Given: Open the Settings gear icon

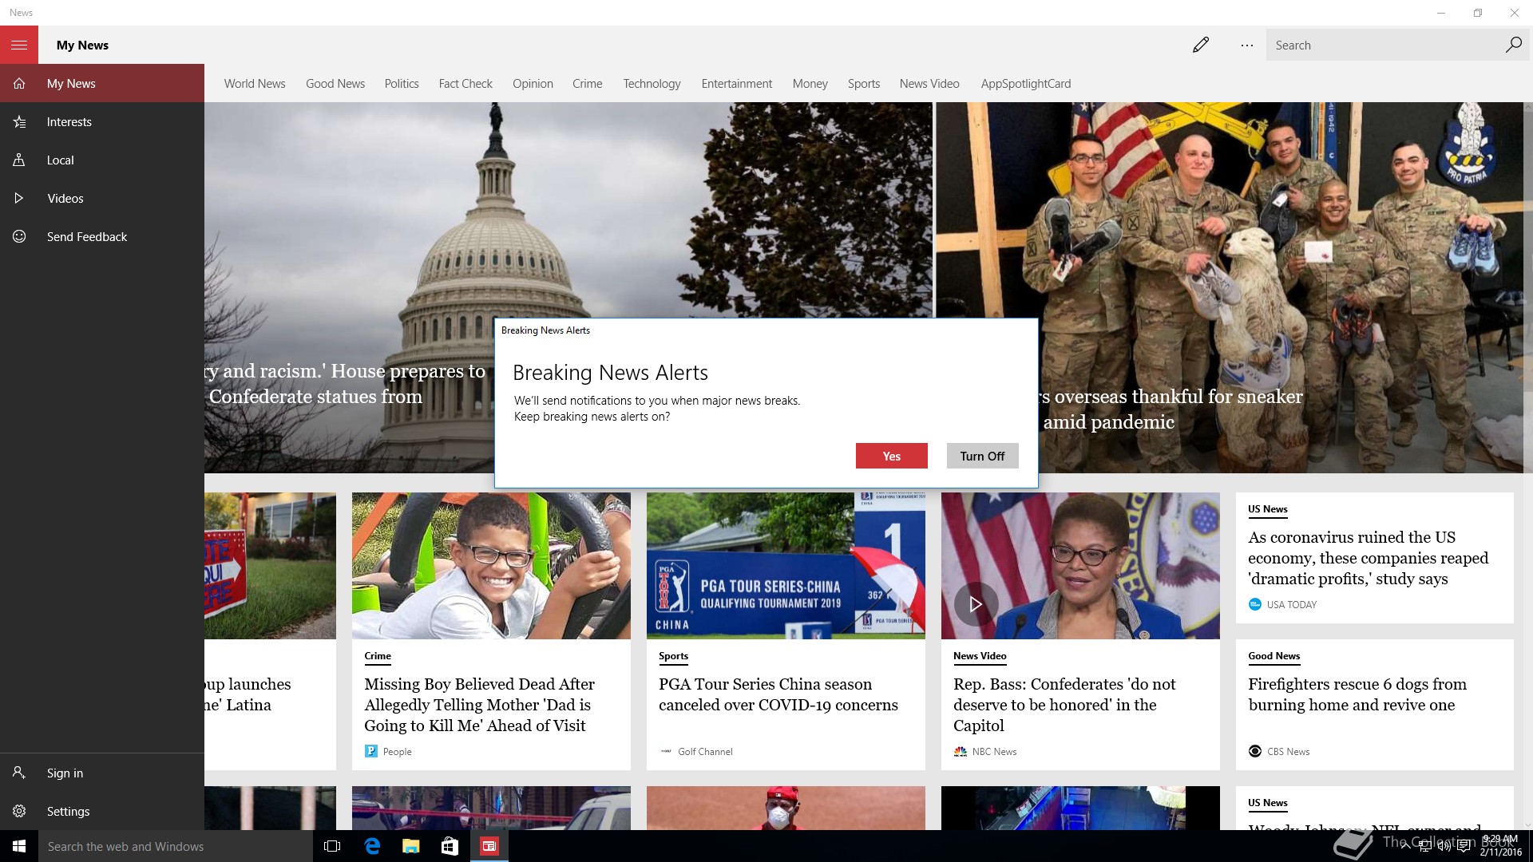Looking at the screenshot, I should click(19, 811).
